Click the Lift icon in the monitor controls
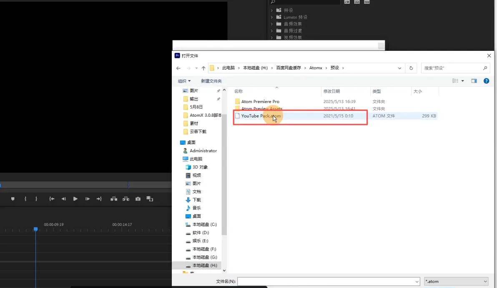 tap(113, 199)
